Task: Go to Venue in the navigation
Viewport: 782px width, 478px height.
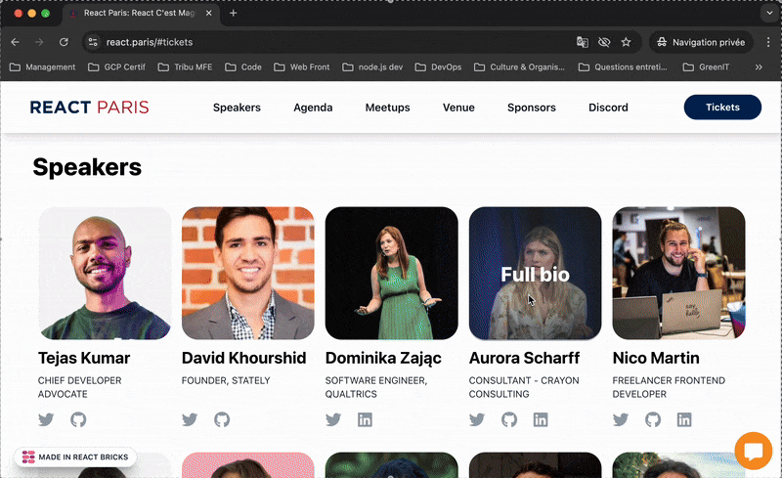Action: (458, 108)
